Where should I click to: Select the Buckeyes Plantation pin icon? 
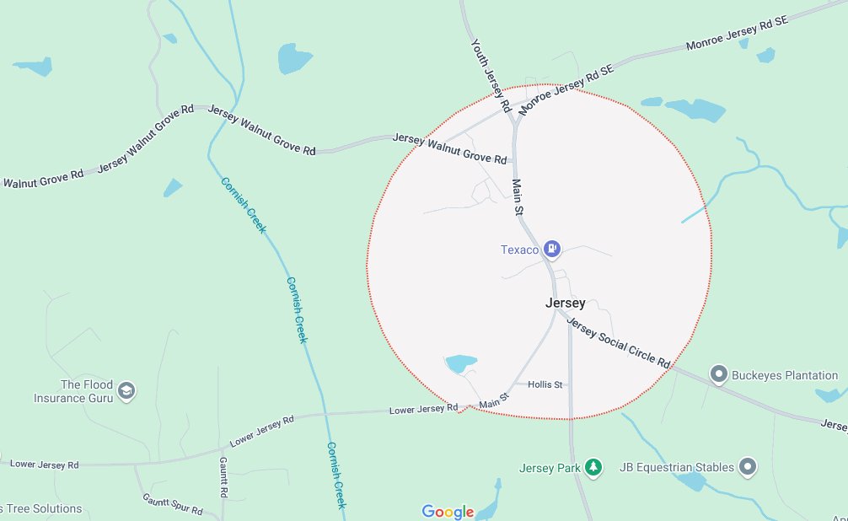click(x=719, y=374)
